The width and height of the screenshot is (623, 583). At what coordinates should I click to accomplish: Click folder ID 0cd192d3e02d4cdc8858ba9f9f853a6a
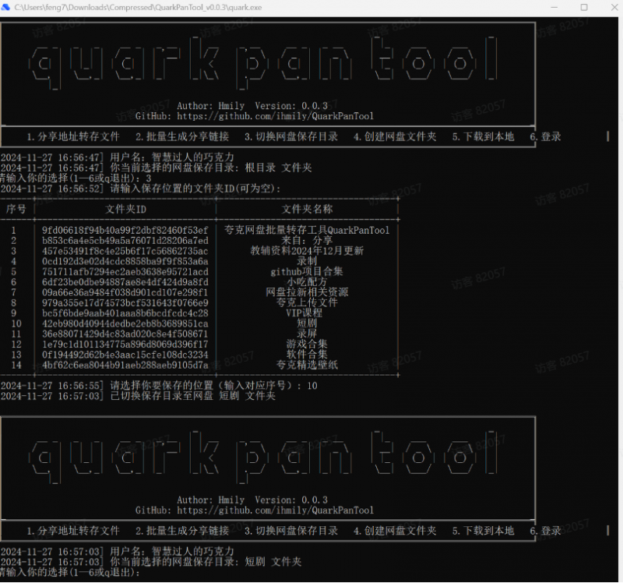click(125, 261)
